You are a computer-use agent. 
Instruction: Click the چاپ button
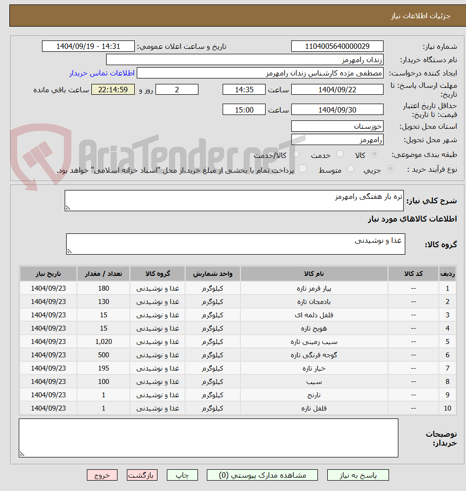[182, 475]
